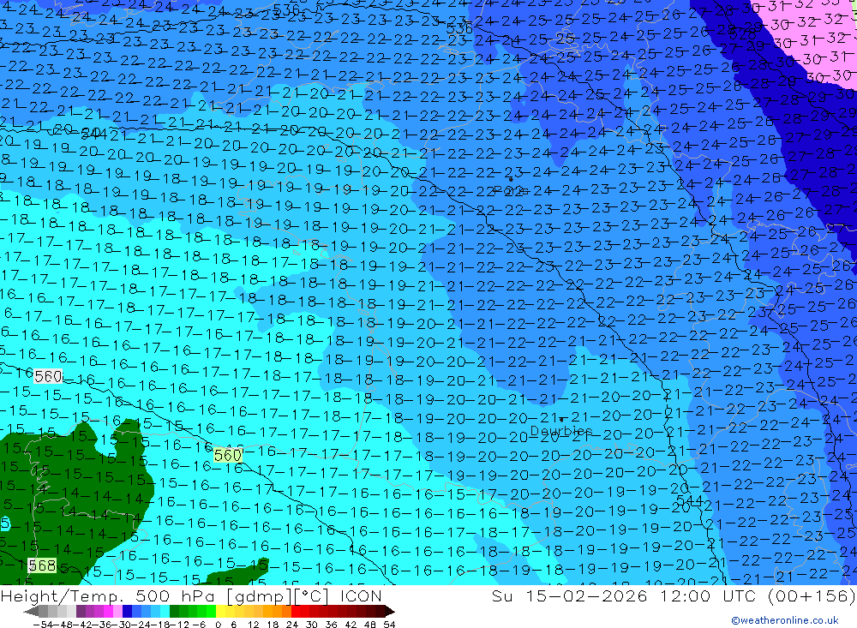Image resolution: width=857 pixels, height=628 pixels.
Task: Select the 568 contour label box
Action: coord(42,565)
